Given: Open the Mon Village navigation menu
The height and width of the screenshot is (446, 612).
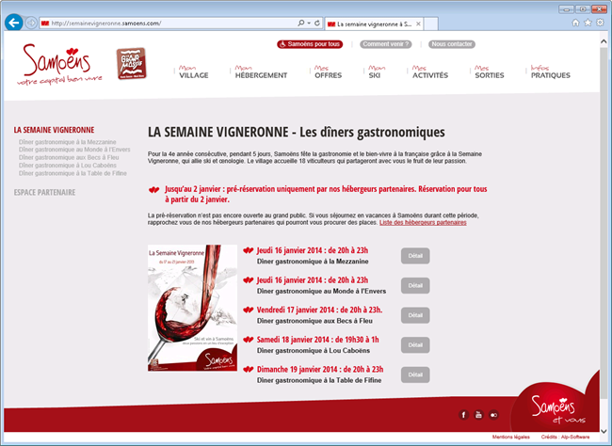Looking at the screenshot, I should coord(193,72).
